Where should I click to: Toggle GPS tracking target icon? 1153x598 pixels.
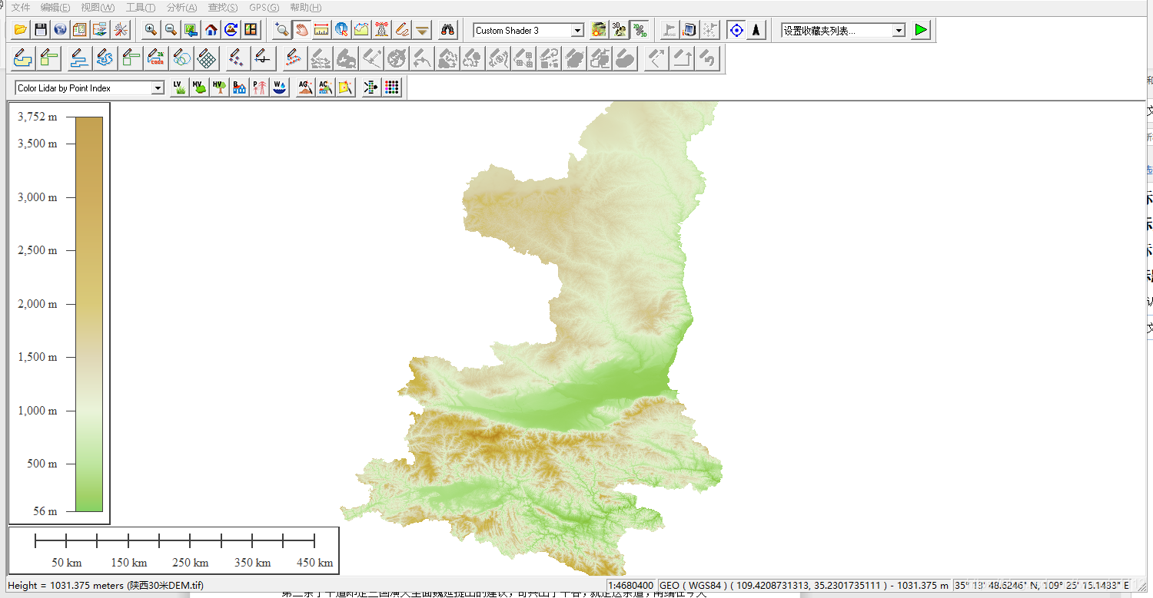(x=736, y=30)
